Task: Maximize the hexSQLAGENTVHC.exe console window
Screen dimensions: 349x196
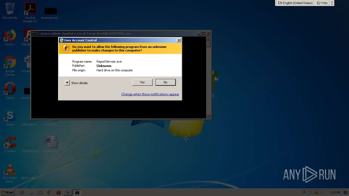Action: 203,33
